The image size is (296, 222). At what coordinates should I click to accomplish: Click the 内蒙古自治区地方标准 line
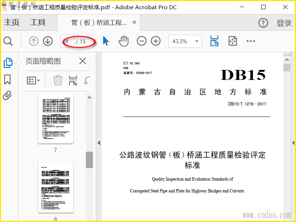click(195, 92)
